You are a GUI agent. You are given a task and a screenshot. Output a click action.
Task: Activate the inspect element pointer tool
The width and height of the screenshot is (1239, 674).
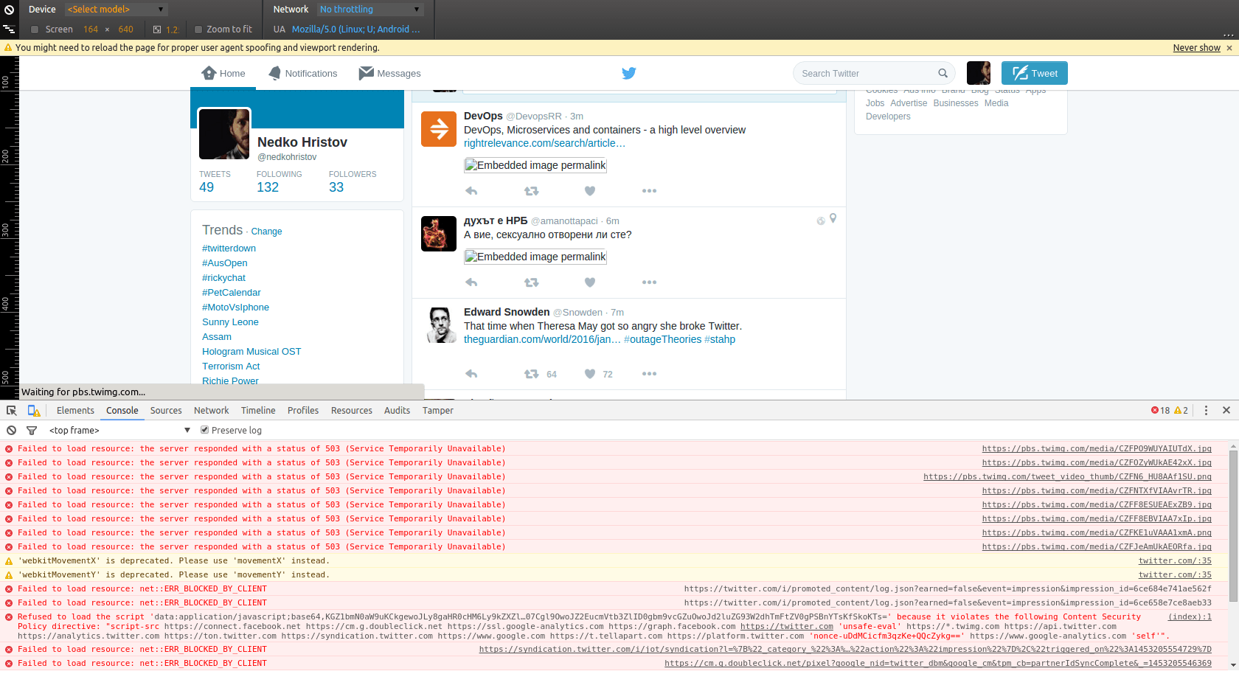click(12, 411)
